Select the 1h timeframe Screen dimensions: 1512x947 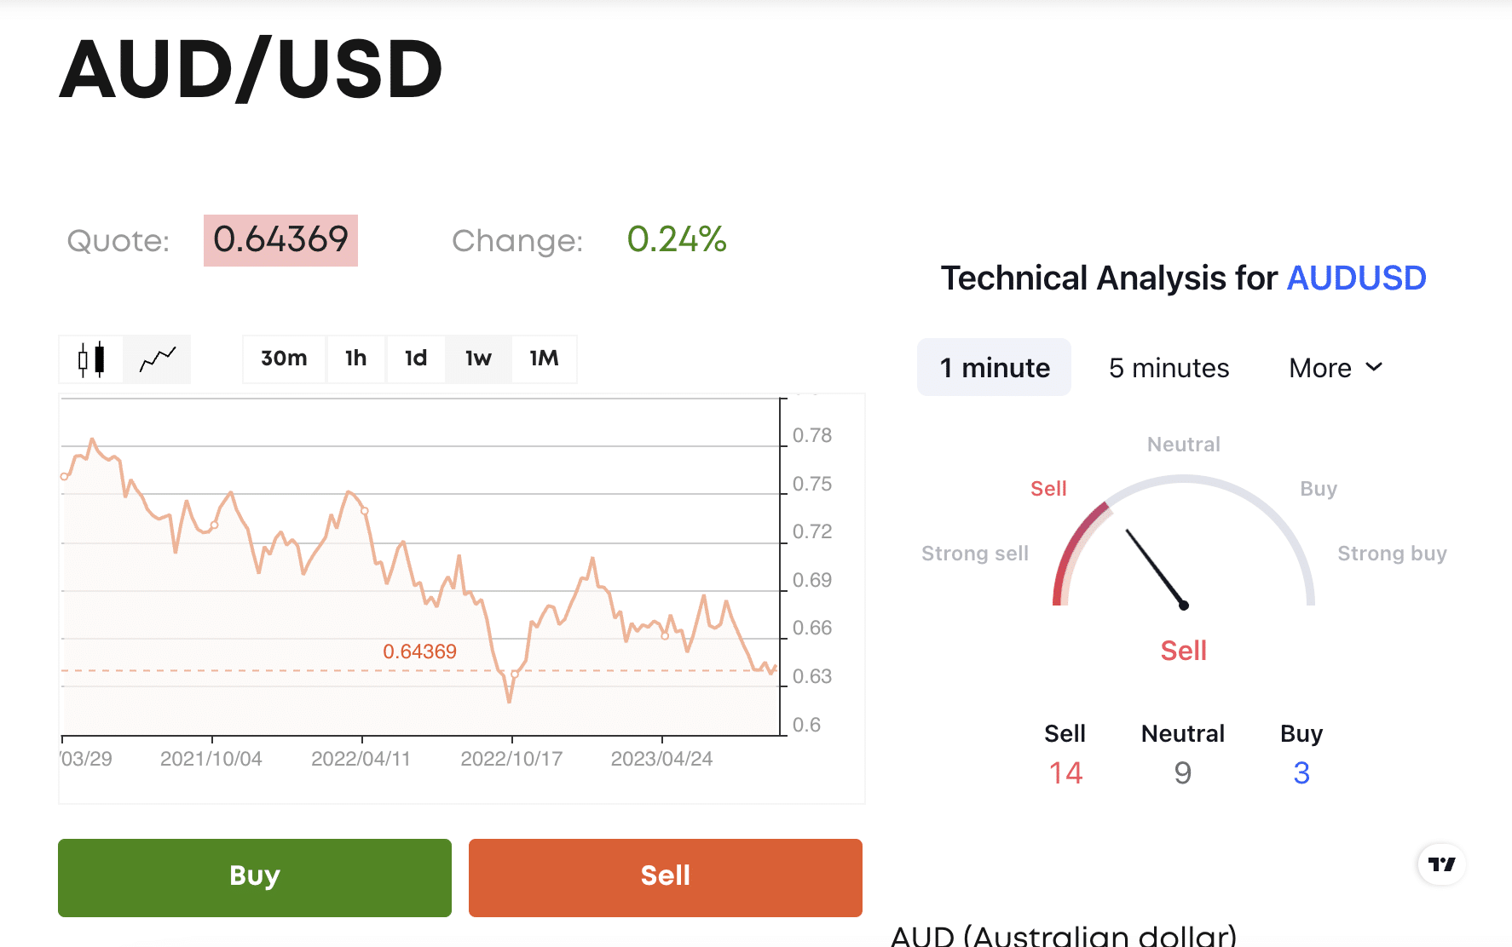click(x=356, y=359)
